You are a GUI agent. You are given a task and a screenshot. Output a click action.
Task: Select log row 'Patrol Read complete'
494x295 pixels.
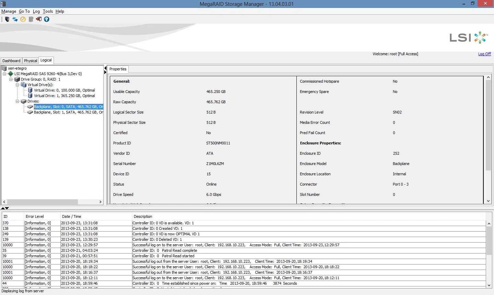(244, 250)
